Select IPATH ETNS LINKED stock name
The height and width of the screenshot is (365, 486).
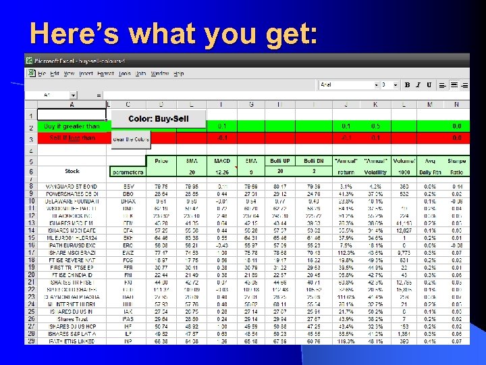point(72,341)
